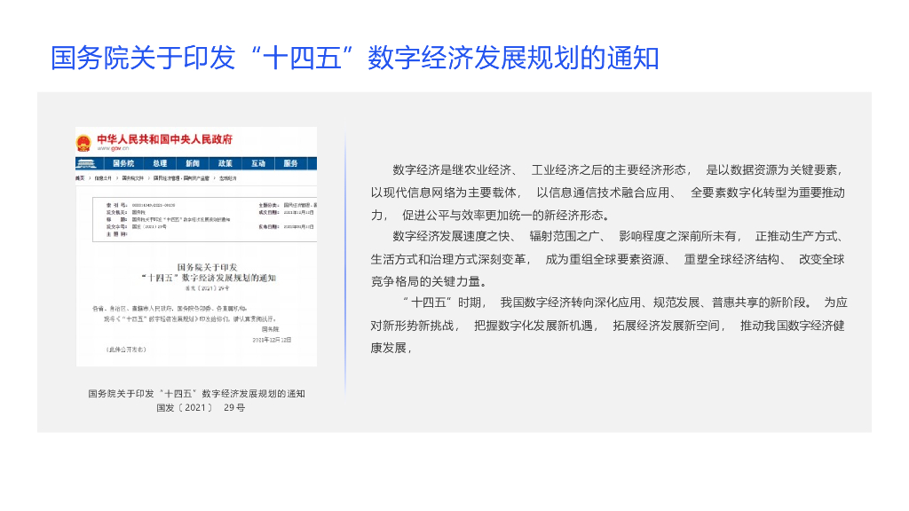Screen dimensions: 909x511
Task: Click the Tiananmen gate icon in the blue nav bar
Action: click(x=86, y=163)
